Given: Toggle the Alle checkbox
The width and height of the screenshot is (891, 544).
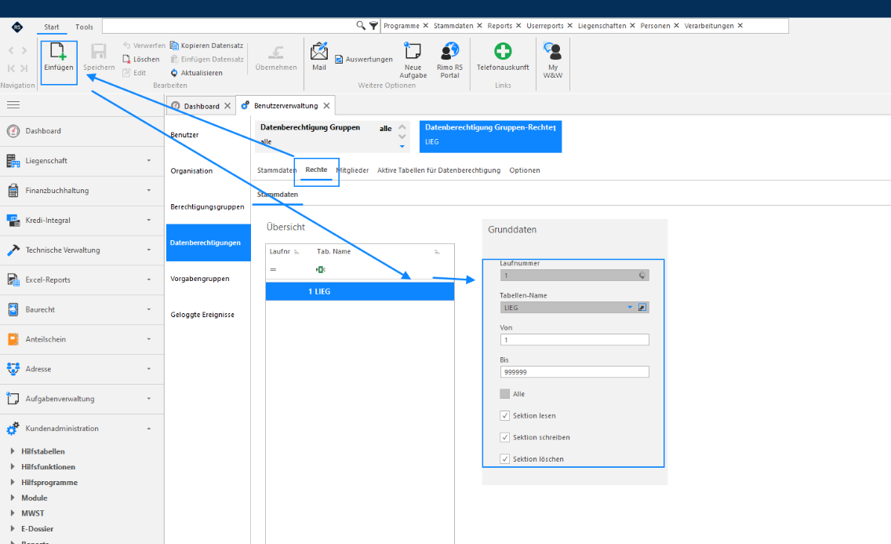Looking at the screenshot, I should click(x=504, y=394).
